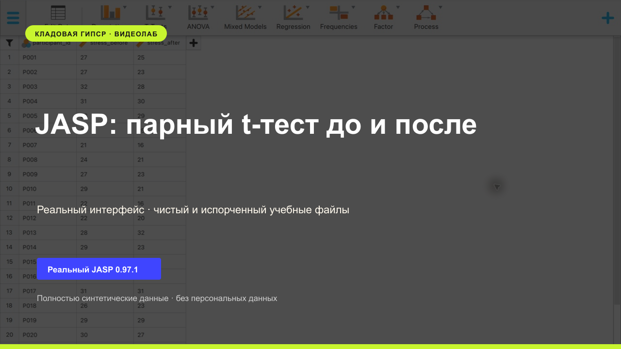This screenshot has width=621, height=349.
Task: Select row number 10 header
Action: click(9, 189)
